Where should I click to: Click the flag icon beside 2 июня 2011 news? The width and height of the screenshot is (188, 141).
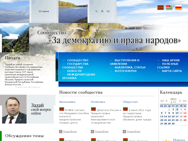tap(125, 109)
